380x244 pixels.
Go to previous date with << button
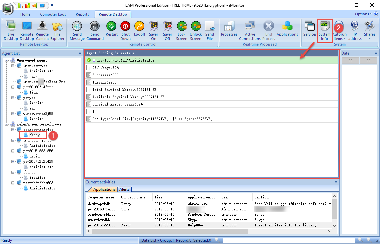tap(350, 60)
